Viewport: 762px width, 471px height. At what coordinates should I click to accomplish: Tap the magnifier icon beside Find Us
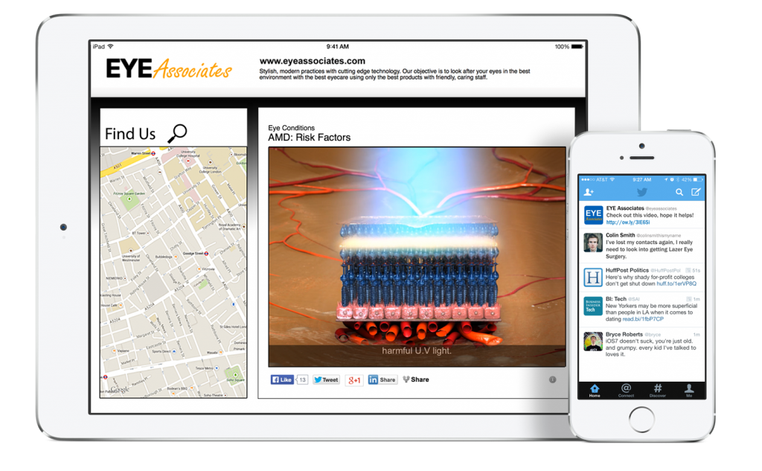(177, 133)
